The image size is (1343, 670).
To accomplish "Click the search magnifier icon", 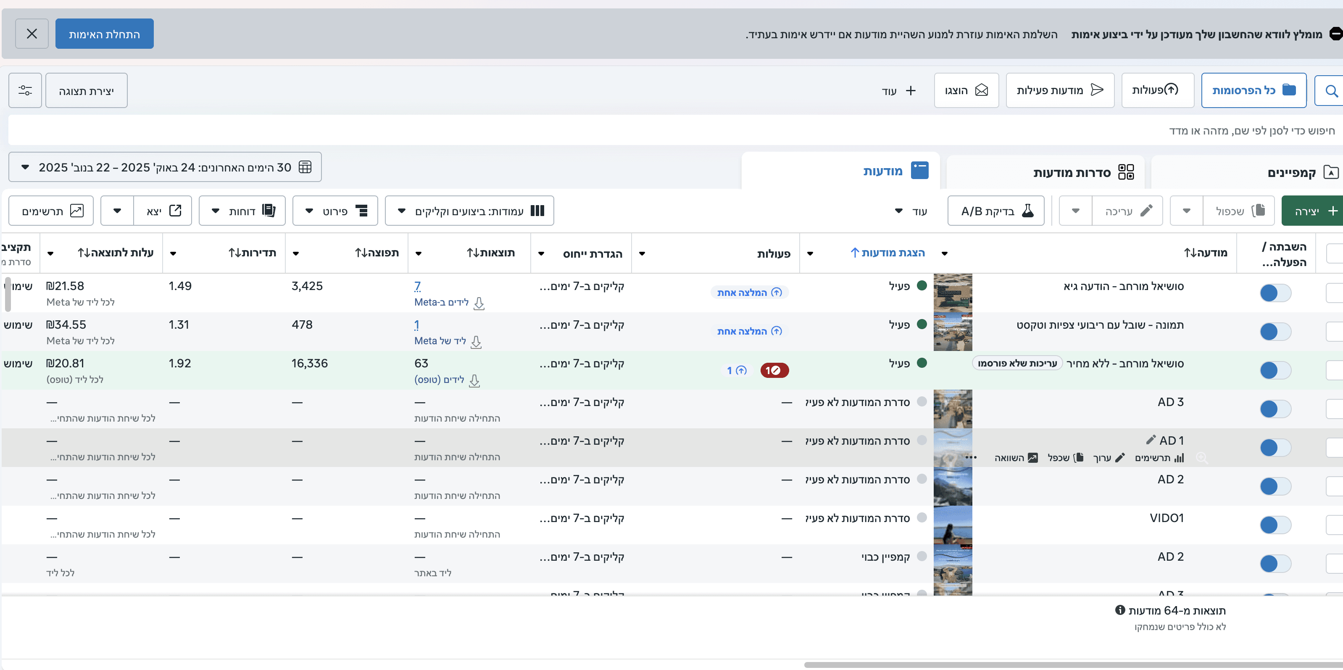I will coord(1331,91).
